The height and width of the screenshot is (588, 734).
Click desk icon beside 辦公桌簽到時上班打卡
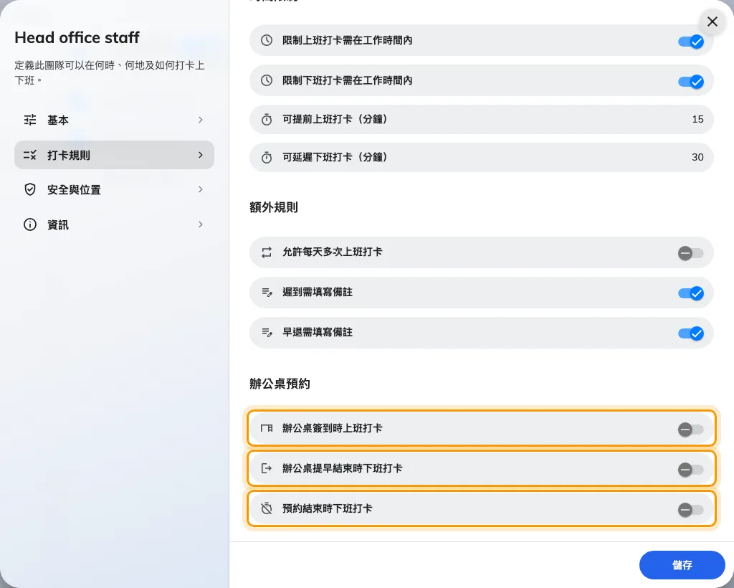[267, 428]
